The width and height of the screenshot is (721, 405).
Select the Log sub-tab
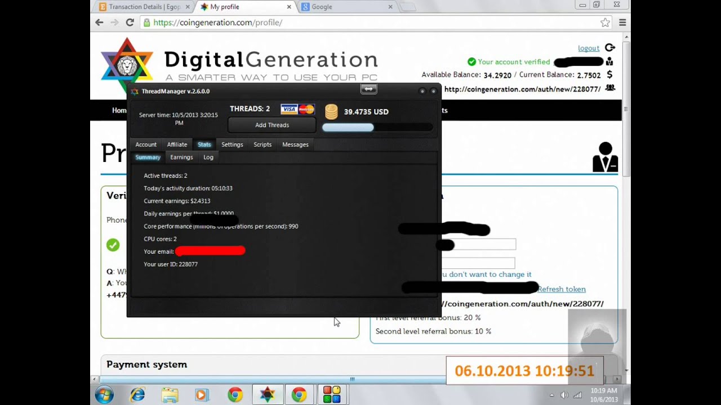pyautogui.click(x=208, y=157)
